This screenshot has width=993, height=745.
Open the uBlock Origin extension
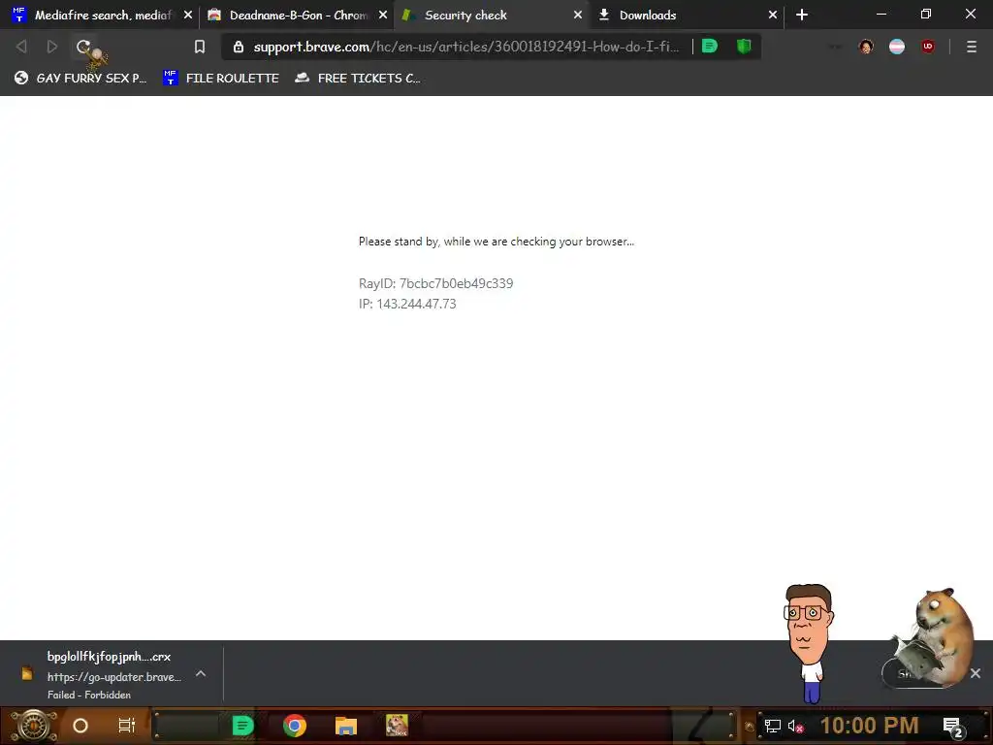point(928,47)
